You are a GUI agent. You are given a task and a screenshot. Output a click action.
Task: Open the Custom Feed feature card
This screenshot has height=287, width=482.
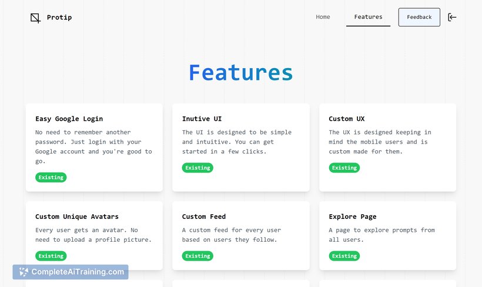pos(241,236)
